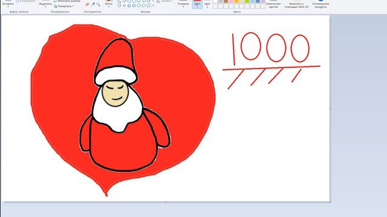
Task: Click Изменить размер (Resize) button
Action: (67, 1)
